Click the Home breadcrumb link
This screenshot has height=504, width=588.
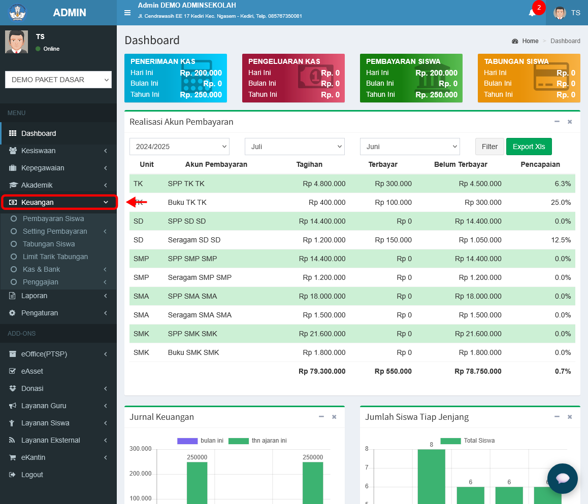(x=530, y=41)
